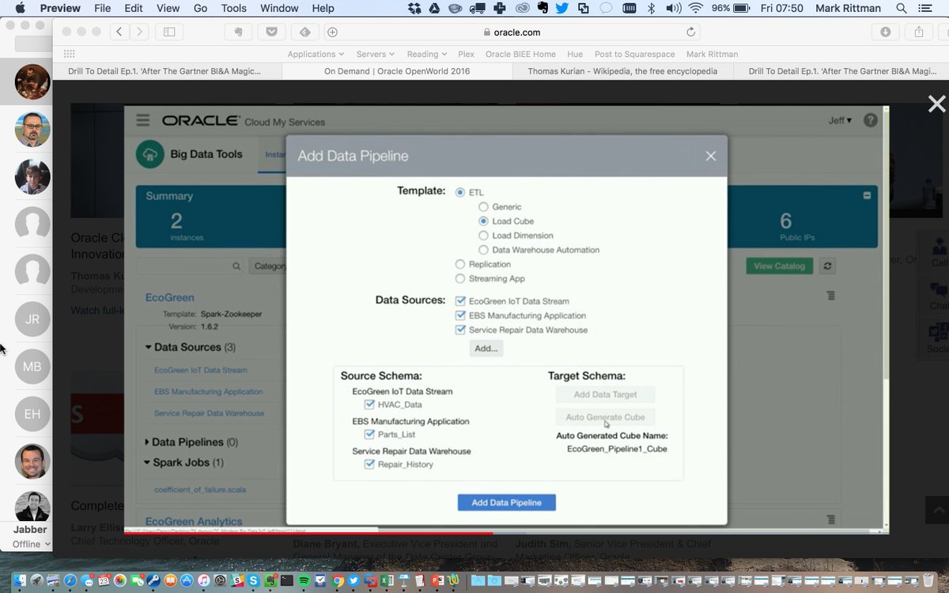Launch Google Chrome from the Dock
This screenshot has height=593, width=949.
tap(338, 580)
